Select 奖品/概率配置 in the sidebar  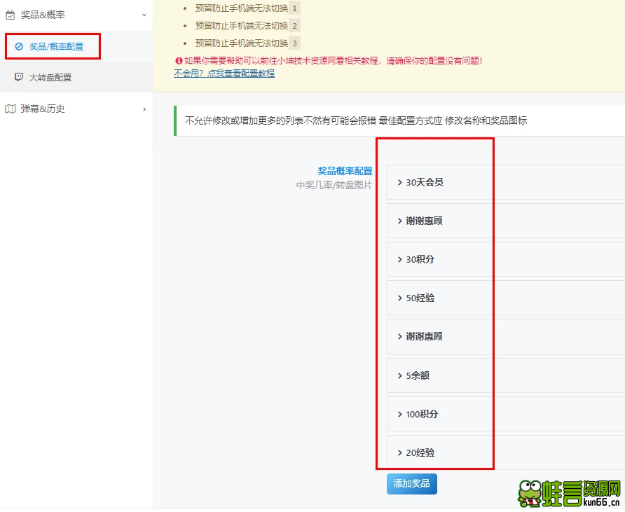tap(76, 47)
